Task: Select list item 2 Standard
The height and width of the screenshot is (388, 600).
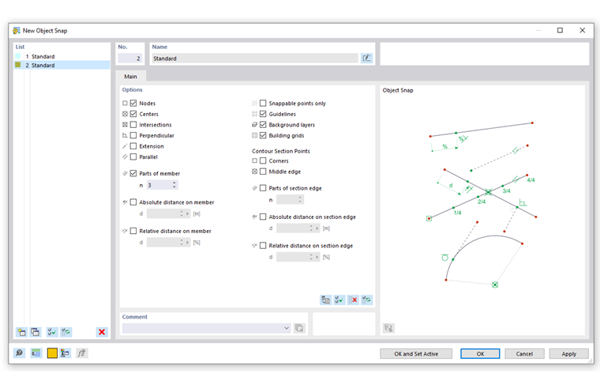Action: (x=62, y=65)
